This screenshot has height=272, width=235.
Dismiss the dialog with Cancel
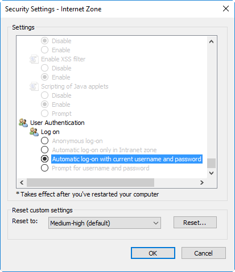point(204,253)
